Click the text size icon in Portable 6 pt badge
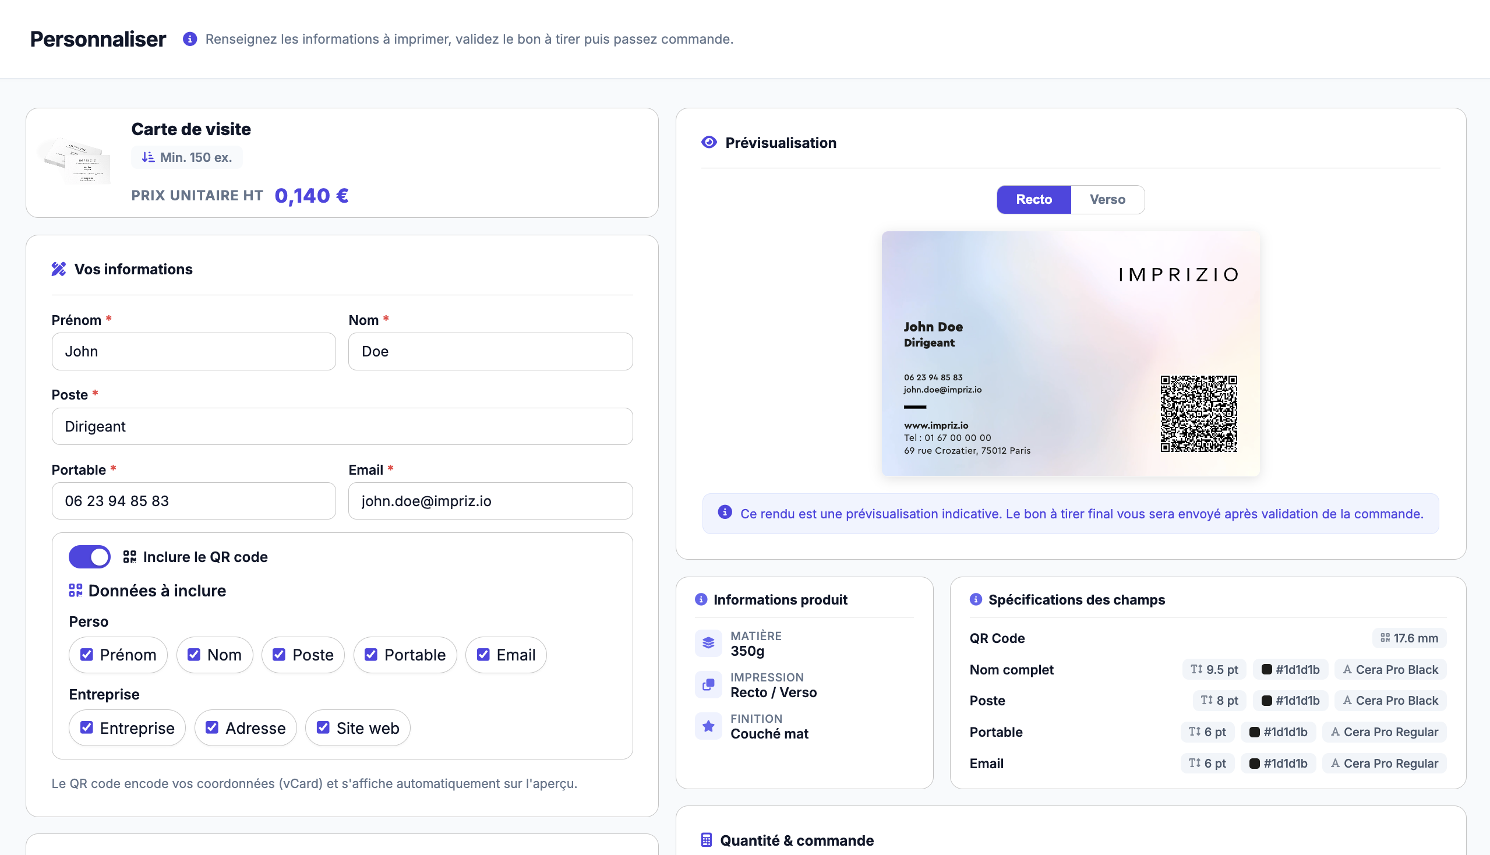 click(x=1194, y=732)
